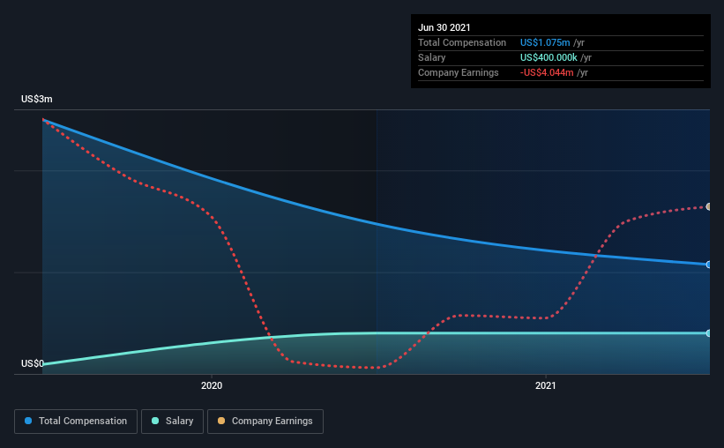
Task: Click the orange Company Earnings legend dot
Action: pyautogui.click(x=221, y=421)
